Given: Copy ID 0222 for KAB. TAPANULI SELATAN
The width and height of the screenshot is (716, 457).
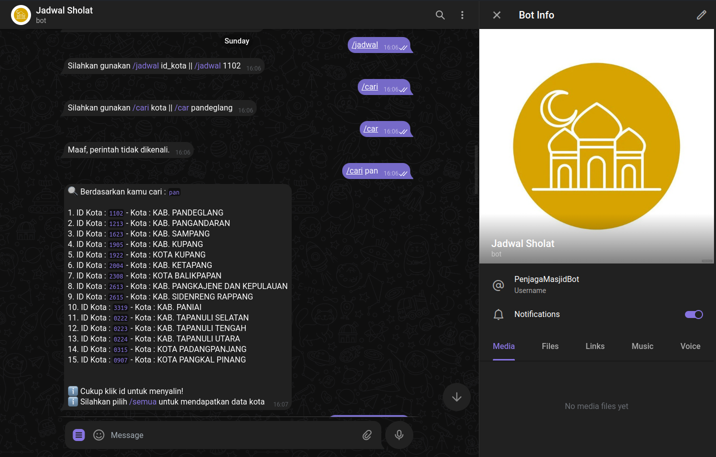Looking at the screenshot, I should tap(121, 318).
